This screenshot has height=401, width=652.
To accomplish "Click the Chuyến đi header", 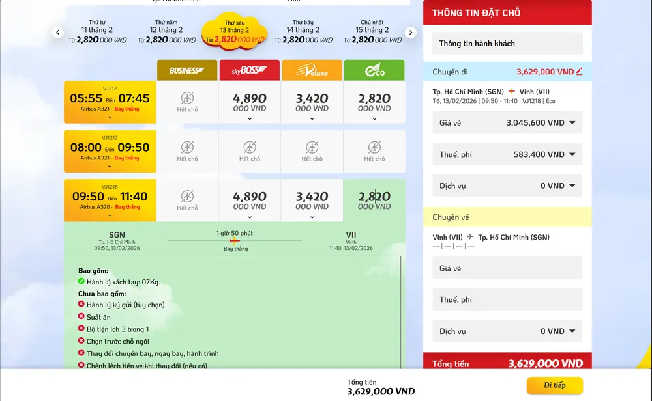I will point(507,72).
